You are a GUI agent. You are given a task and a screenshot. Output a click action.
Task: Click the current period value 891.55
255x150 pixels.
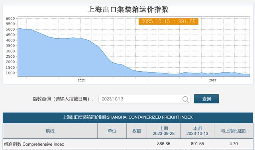pyautogui.click(x=197, y=144)
